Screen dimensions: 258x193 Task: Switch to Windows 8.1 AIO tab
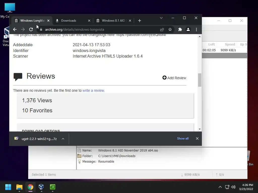point(114,21)
